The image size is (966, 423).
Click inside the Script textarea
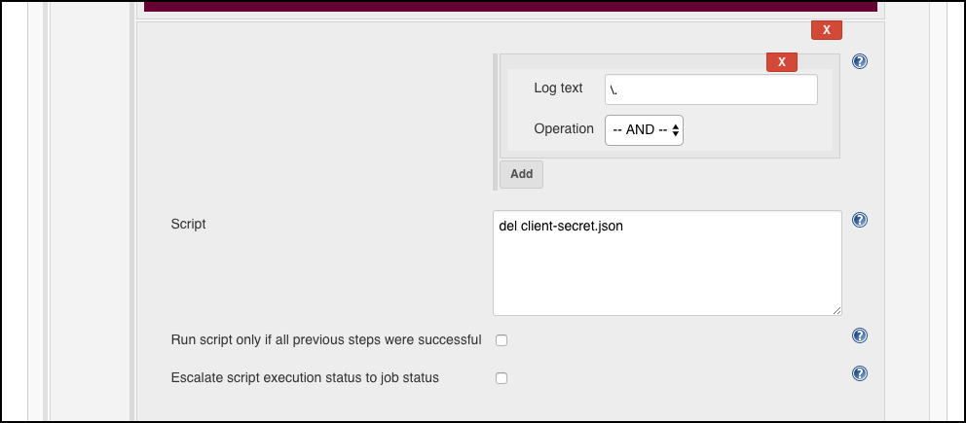(667, 264)
